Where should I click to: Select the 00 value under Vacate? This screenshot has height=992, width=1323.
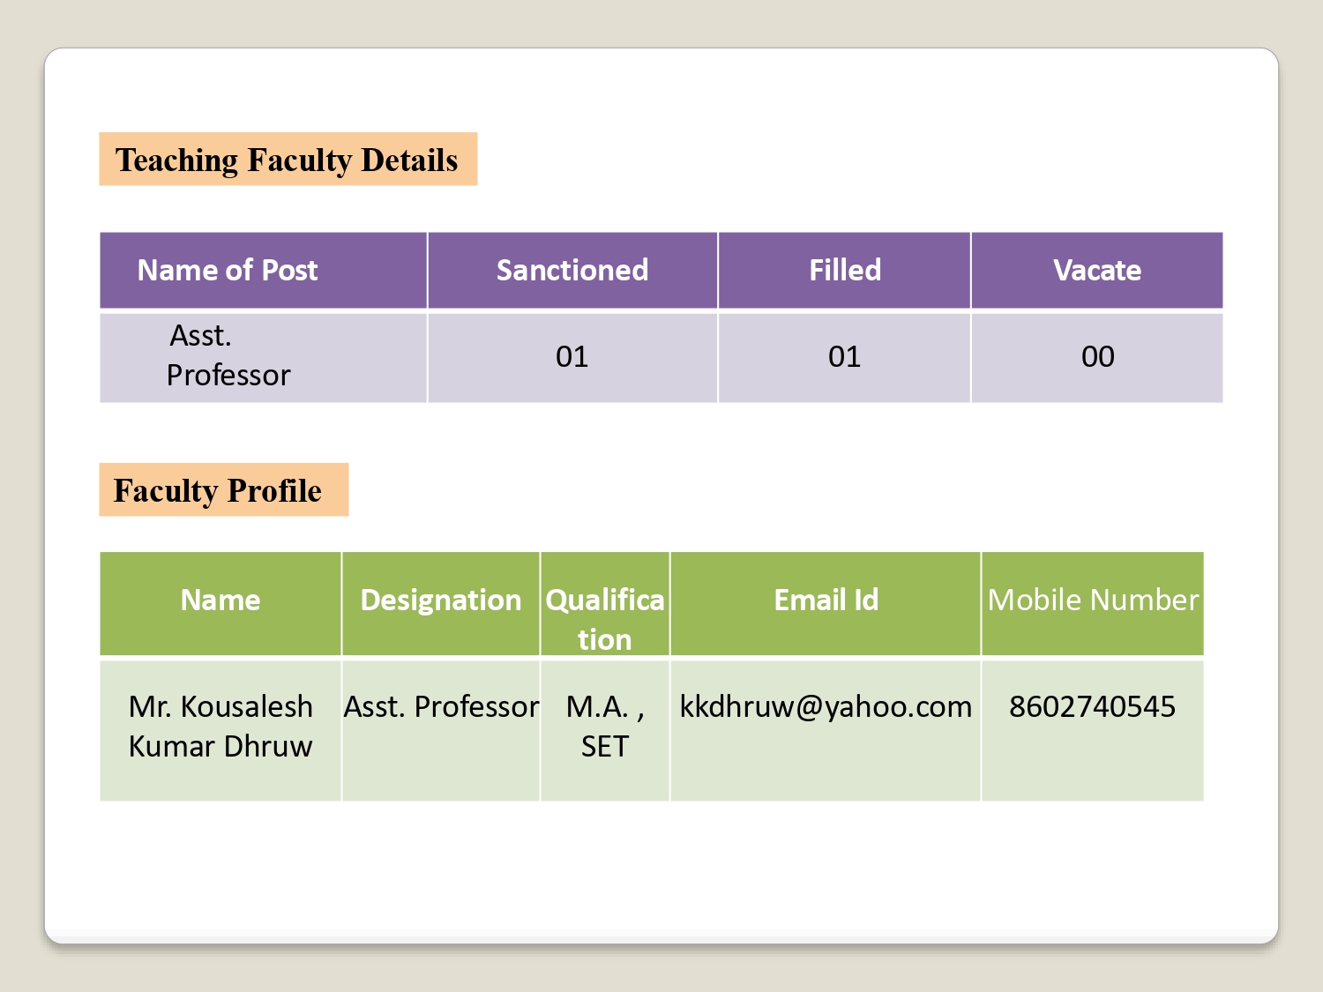tap(1097, 356)
